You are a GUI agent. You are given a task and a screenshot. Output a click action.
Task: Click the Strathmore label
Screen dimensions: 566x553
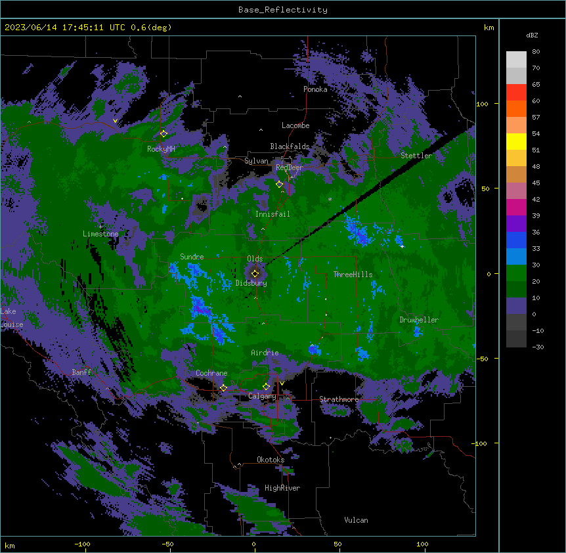tap(339, 399)
